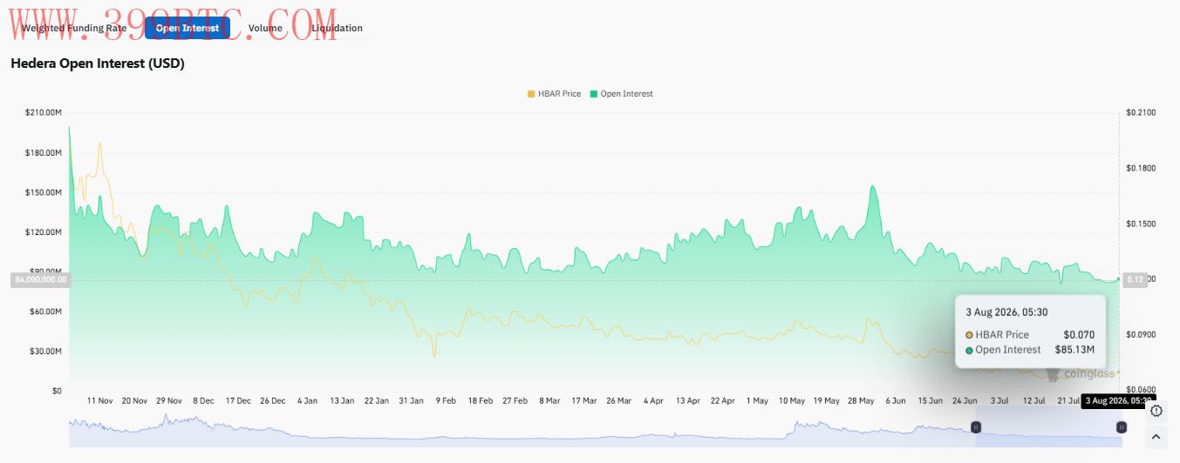Click the '12 Jul' x-axis date
This screenshot has height=463, width=1180.
coord(1033,401)
